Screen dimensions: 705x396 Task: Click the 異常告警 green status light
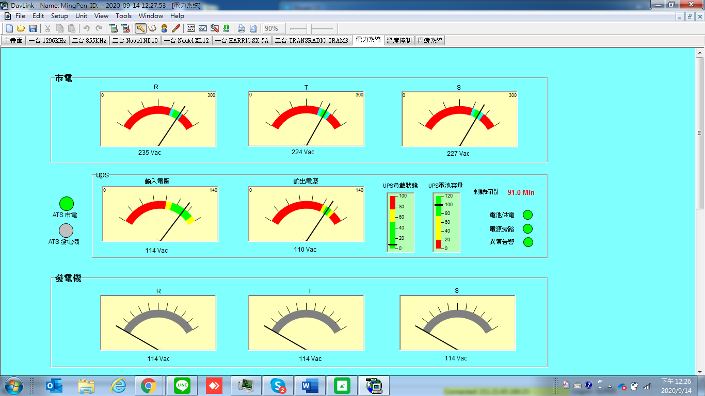(528, 242)
